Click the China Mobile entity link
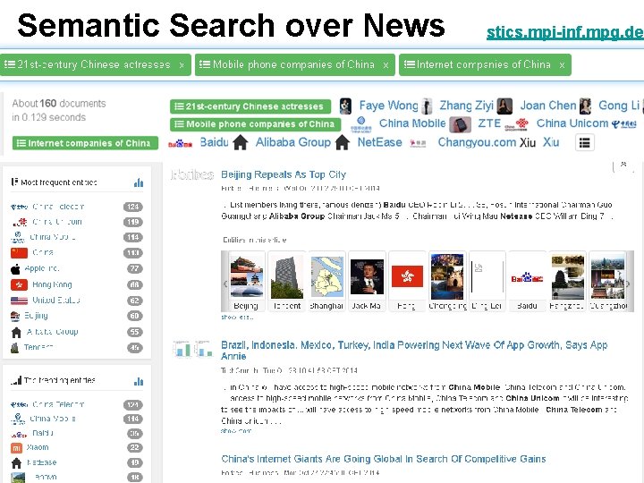Viewport: 644px width, 483px height. click(x=412, y=123)
